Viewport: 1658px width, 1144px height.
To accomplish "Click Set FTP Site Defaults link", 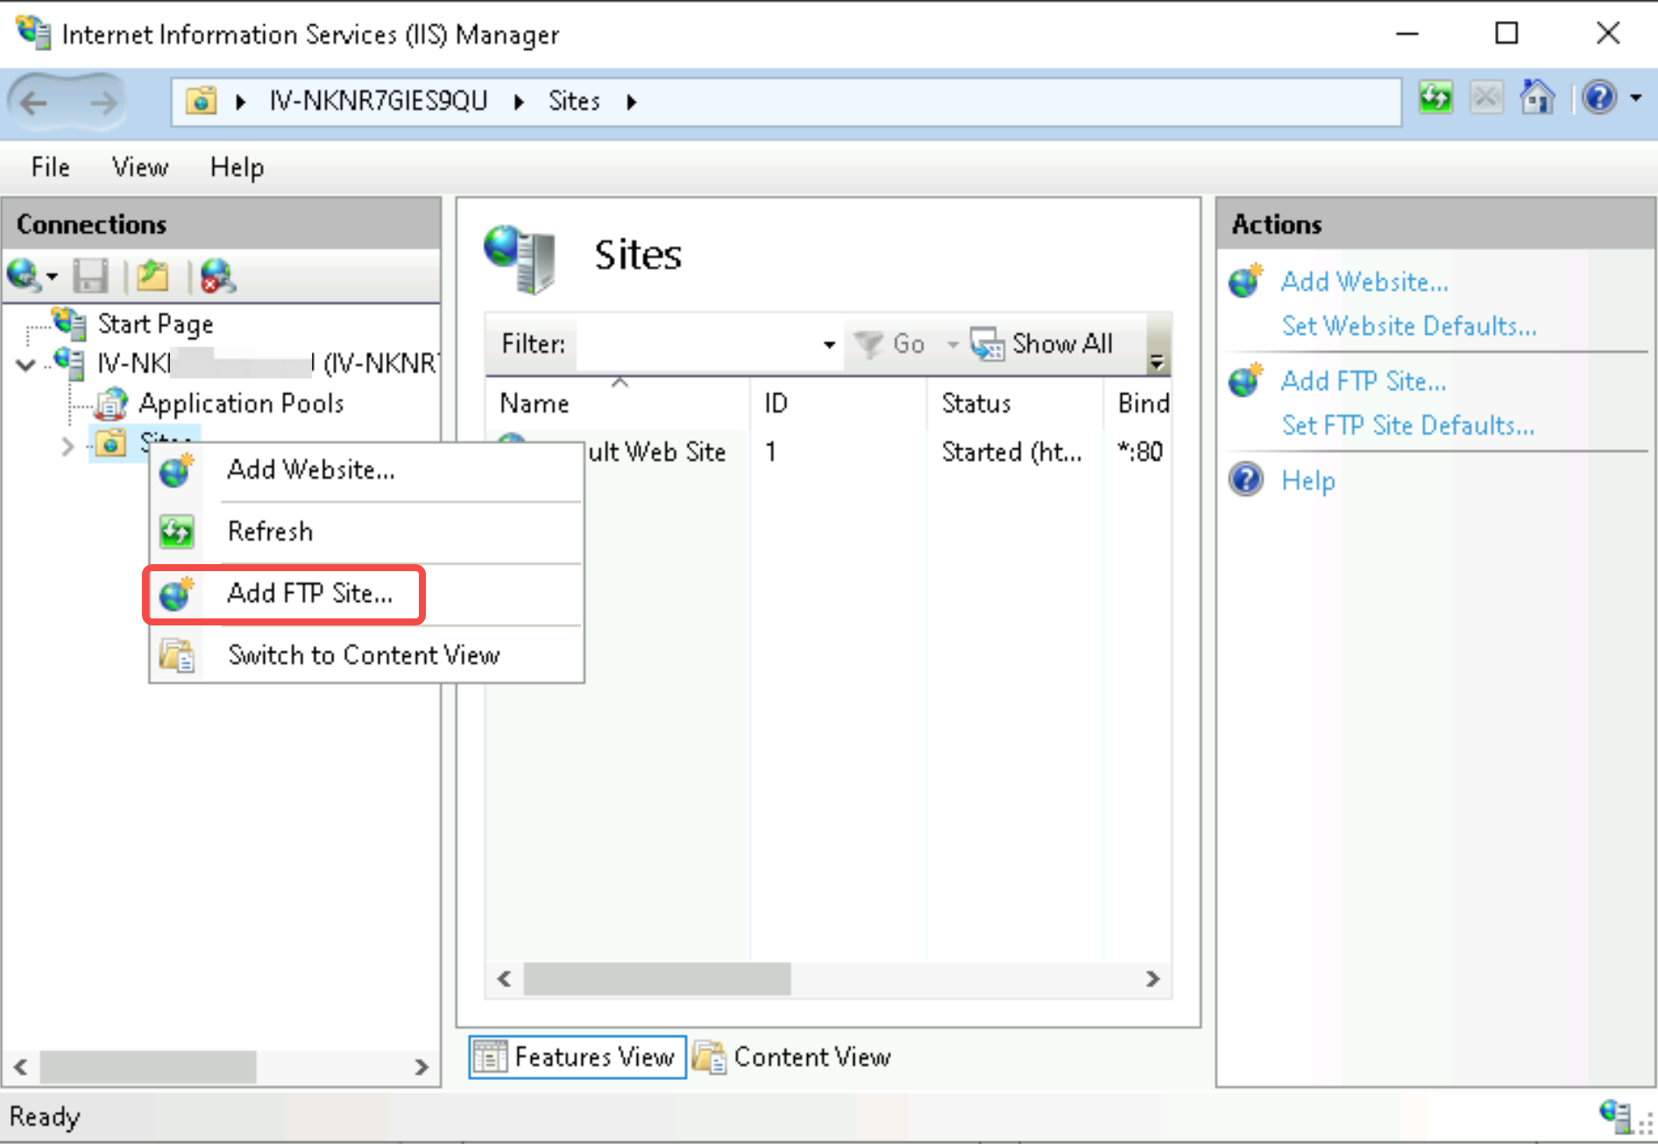I will pyautogui.click(x=1408, y=425).
